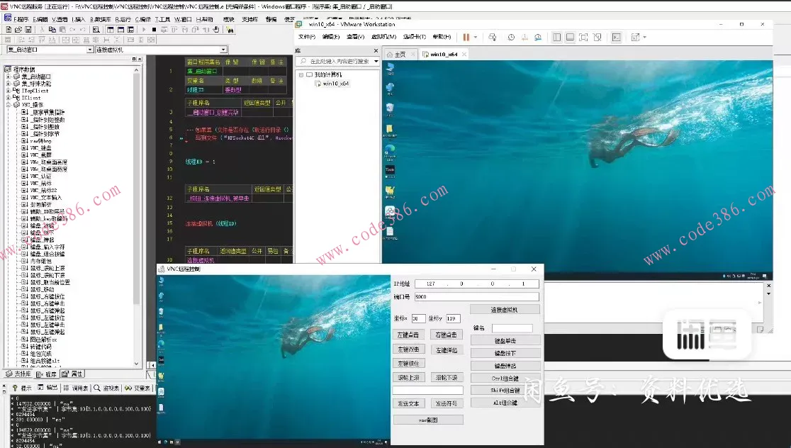Click the 连接虚拟机 button
This screenshot has height=448, width=791.
[504, 310]
